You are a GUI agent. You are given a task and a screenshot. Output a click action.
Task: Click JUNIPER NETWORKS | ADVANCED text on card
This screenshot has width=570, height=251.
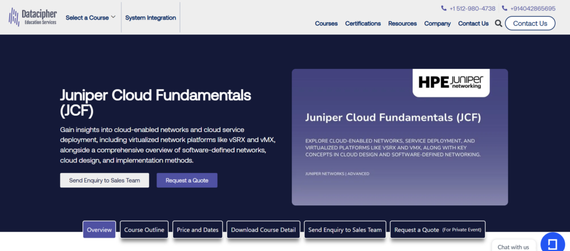(337, 174)
